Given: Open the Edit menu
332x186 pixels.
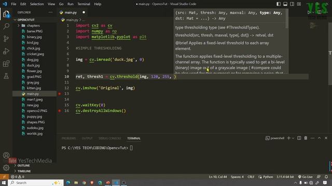Looking at the screenshot, I should (x=23, y=4).
